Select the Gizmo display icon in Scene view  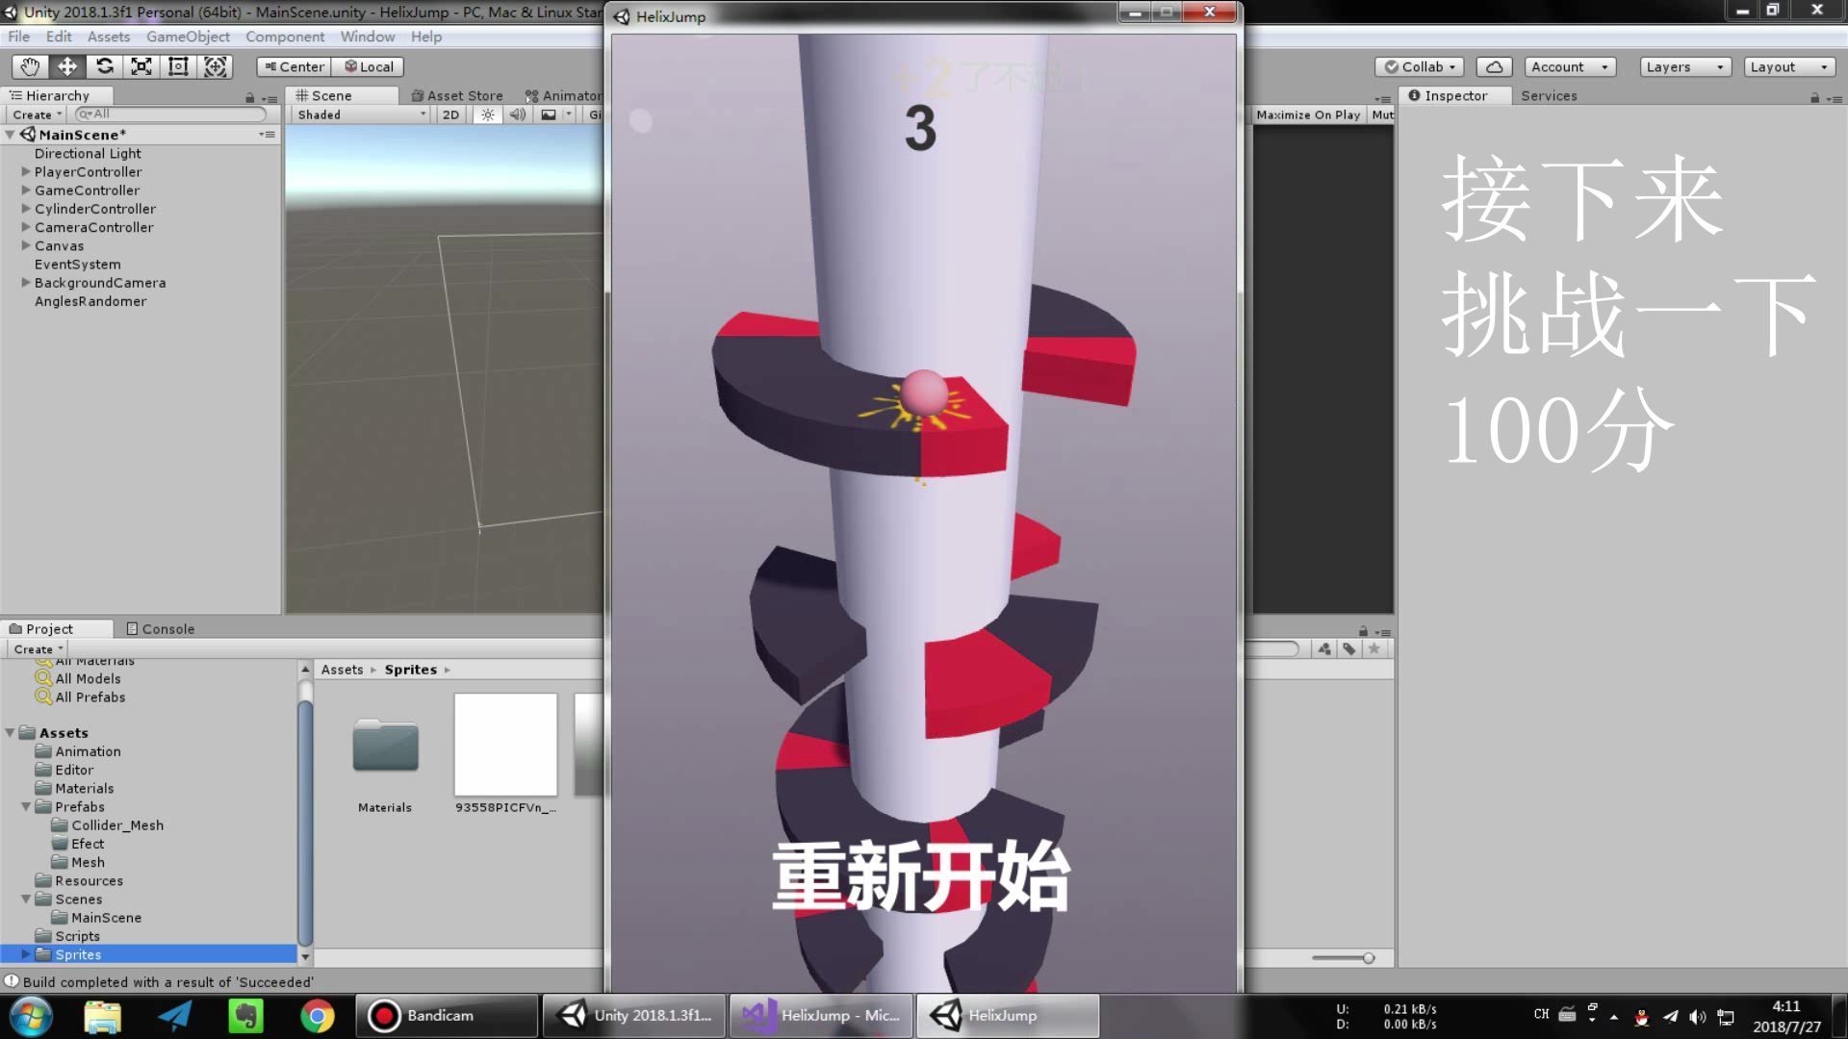[594, 114]
